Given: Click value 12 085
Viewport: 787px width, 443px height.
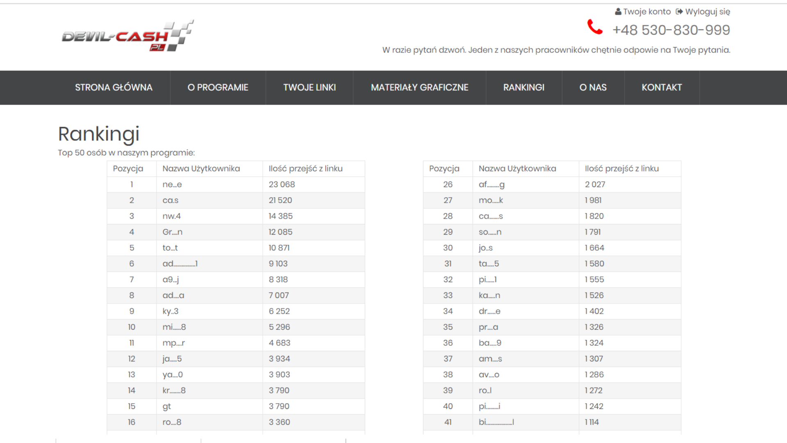Looking at the screenshot, I should tap(280, 232).
